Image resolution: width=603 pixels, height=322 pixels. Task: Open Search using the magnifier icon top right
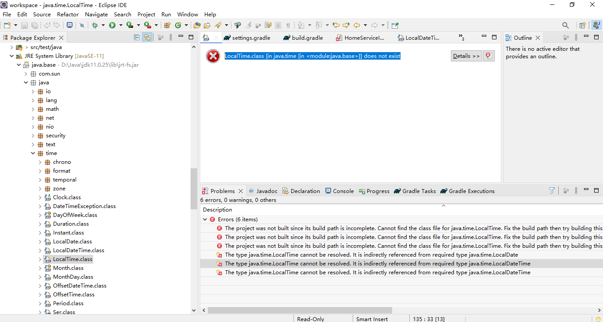[565, 25]
